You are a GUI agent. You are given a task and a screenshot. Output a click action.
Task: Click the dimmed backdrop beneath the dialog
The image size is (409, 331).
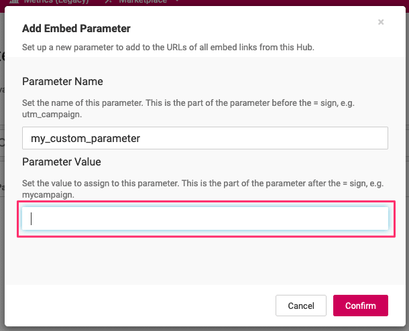point(204,329)
